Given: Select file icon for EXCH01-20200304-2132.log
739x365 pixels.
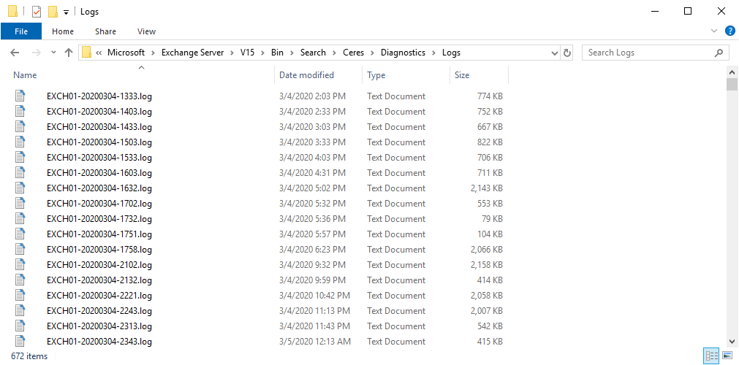Looking at the screenshot, I should 20,280.
